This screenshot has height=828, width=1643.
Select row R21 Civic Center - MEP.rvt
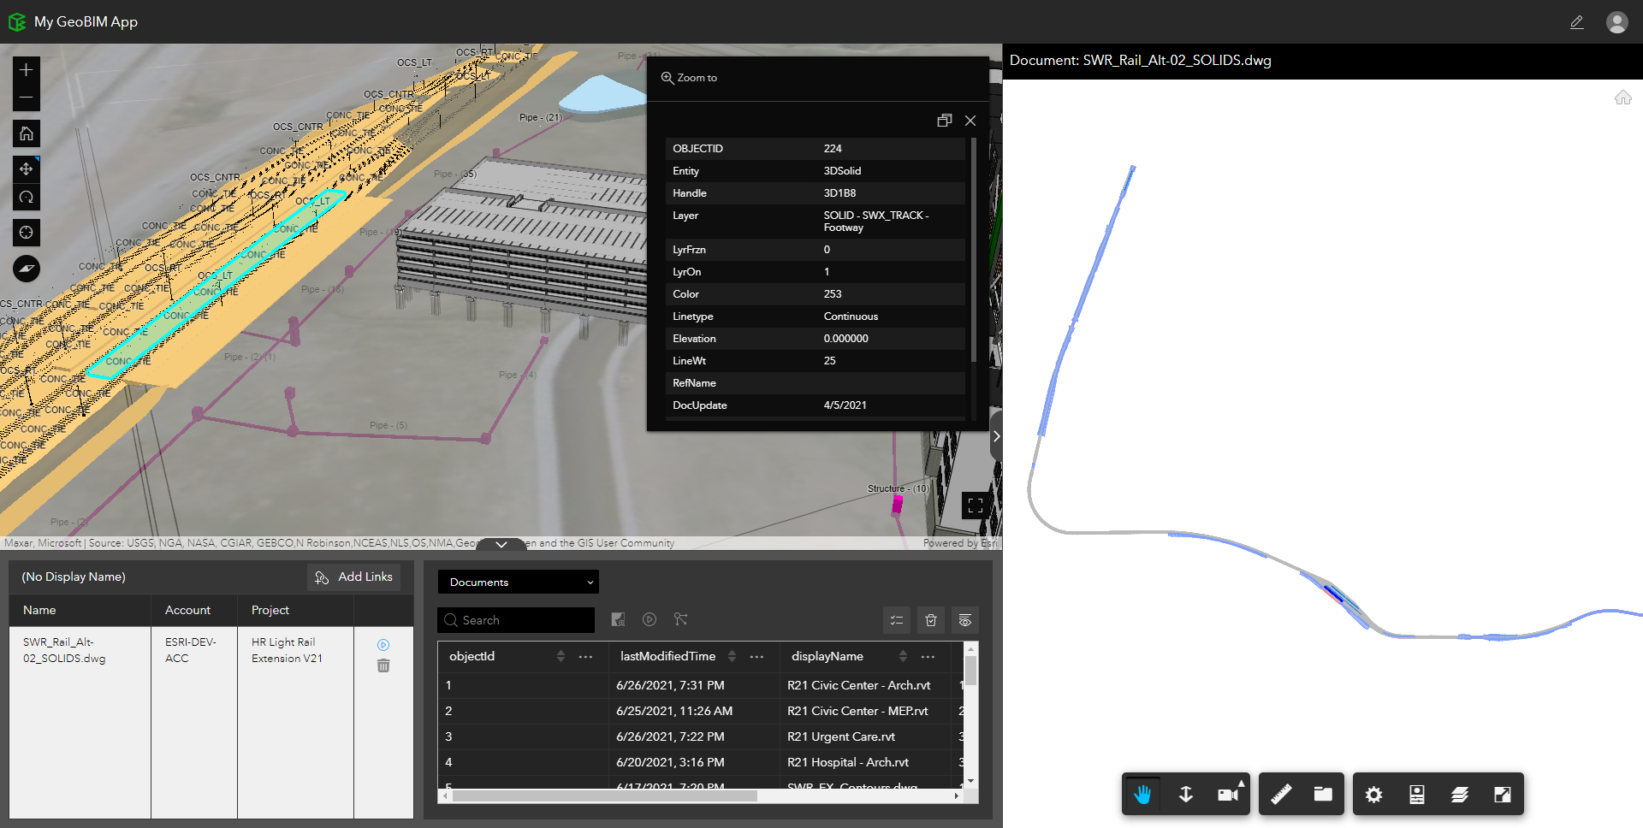[x=700, y=711]
